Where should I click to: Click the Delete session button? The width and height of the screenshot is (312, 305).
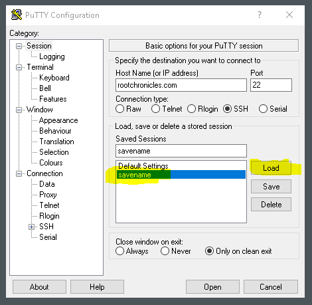pos(271,205)
